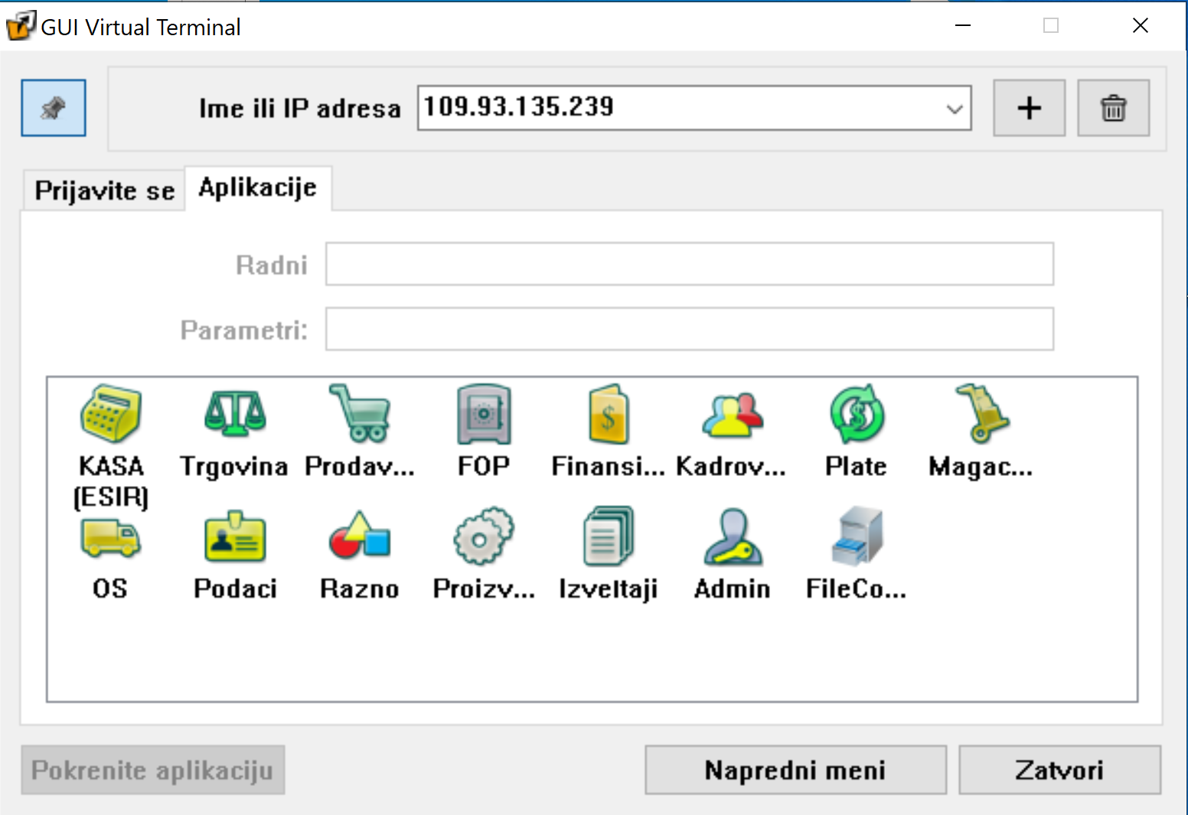
Task: Open the Podaci ID card icon
Action: [234, 537]
